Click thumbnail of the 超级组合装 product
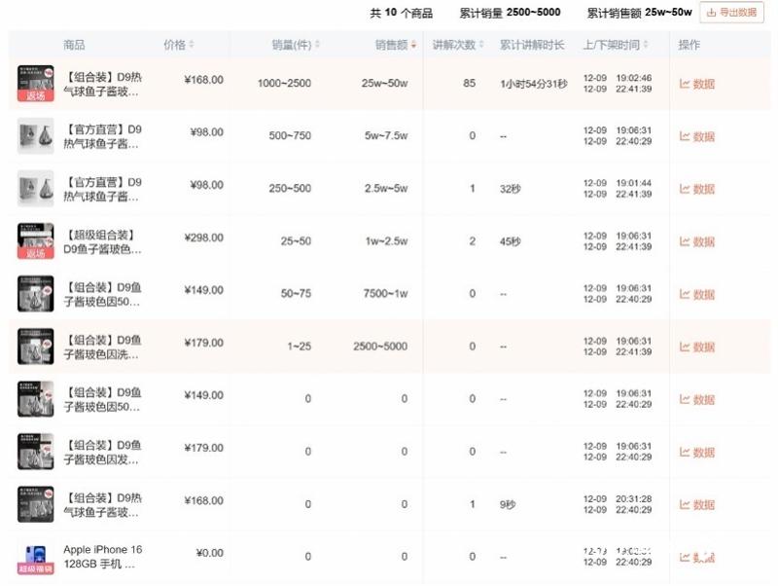 point(36,241)
